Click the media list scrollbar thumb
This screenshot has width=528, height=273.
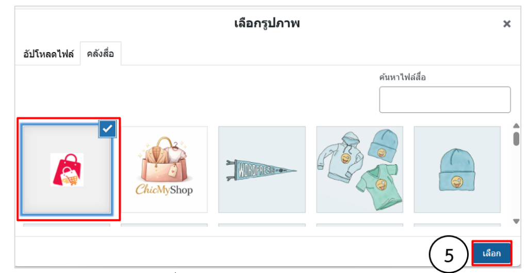click(516, 139)
